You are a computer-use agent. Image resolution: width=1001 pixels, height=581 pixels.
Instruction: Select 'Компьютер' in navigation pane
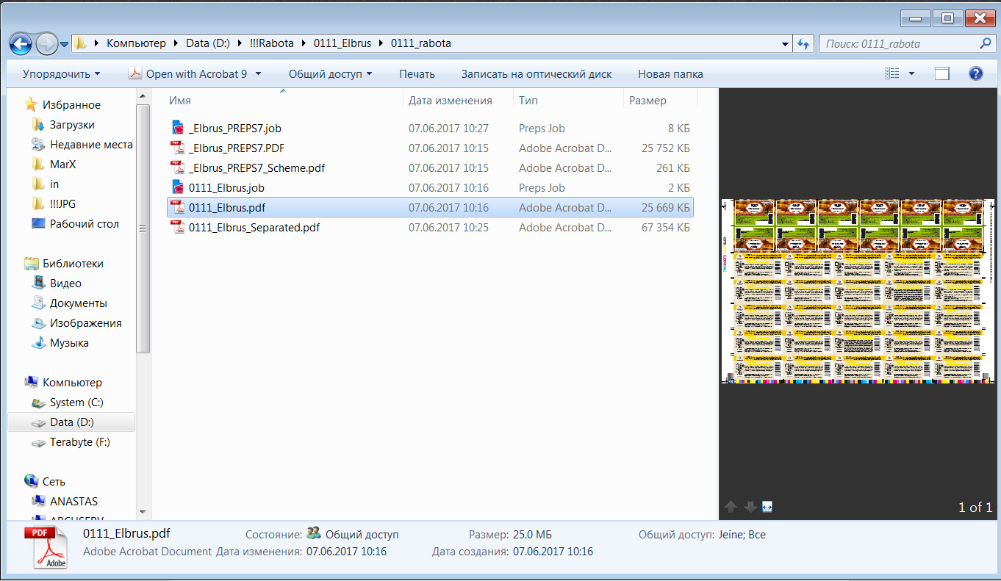point(72,383)
